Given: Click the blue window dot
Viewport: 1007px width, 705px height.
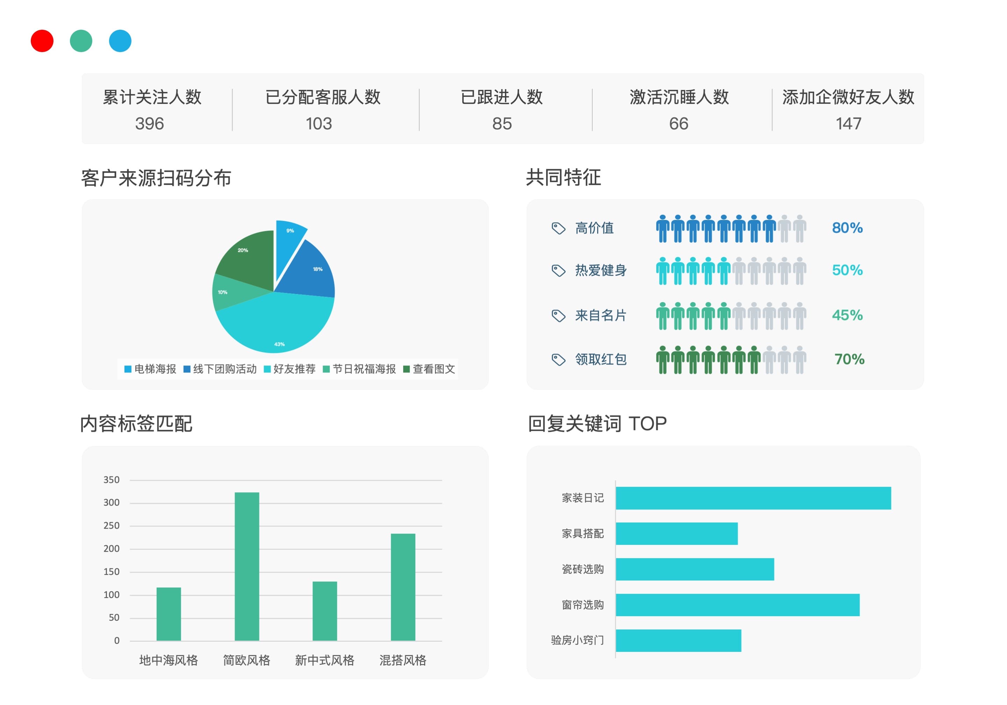Looking at the screenshot, I should click(120, 41).
